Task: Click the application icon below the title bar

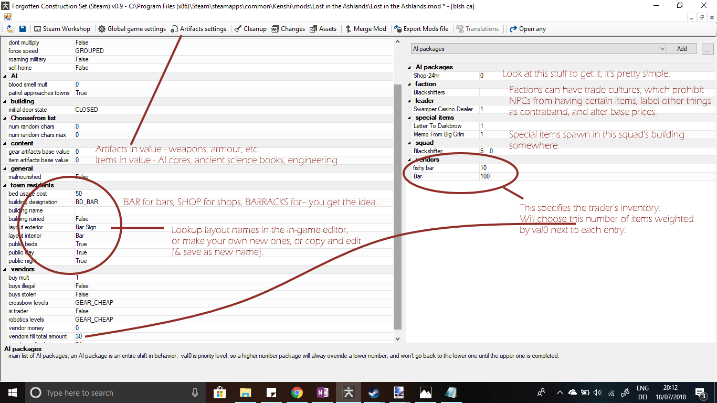Action: pyautogui.click(x=7, y=17)
